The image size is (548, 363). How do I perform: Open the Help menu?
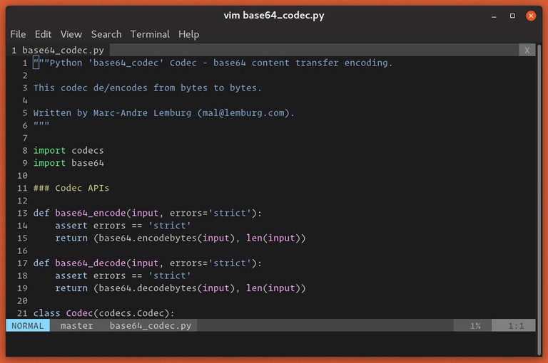tap(188, 34)
